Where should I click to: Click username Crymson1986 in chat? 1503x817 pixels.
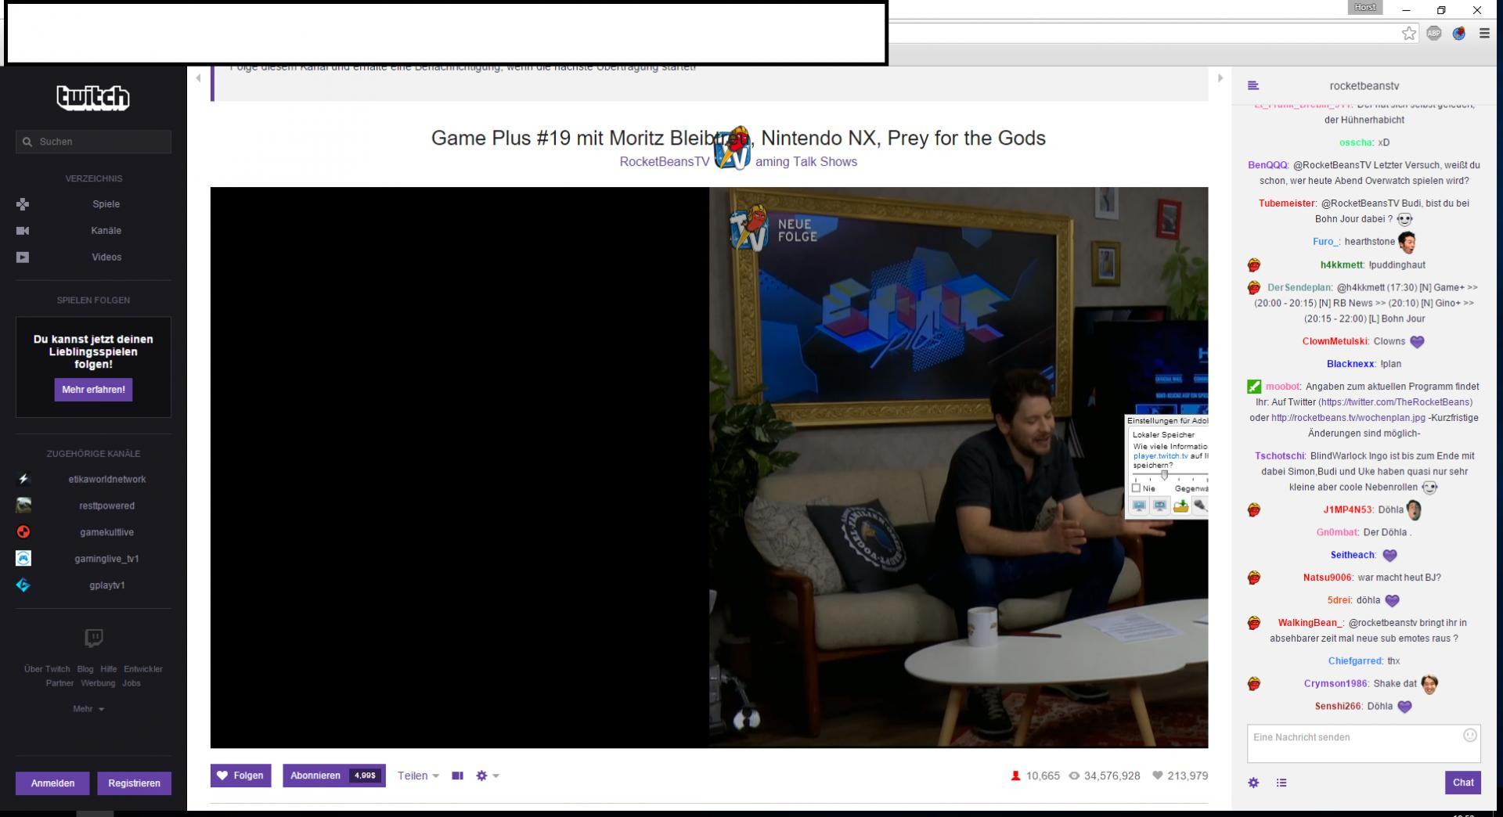pyautogui.click(x=1335, y=684)
